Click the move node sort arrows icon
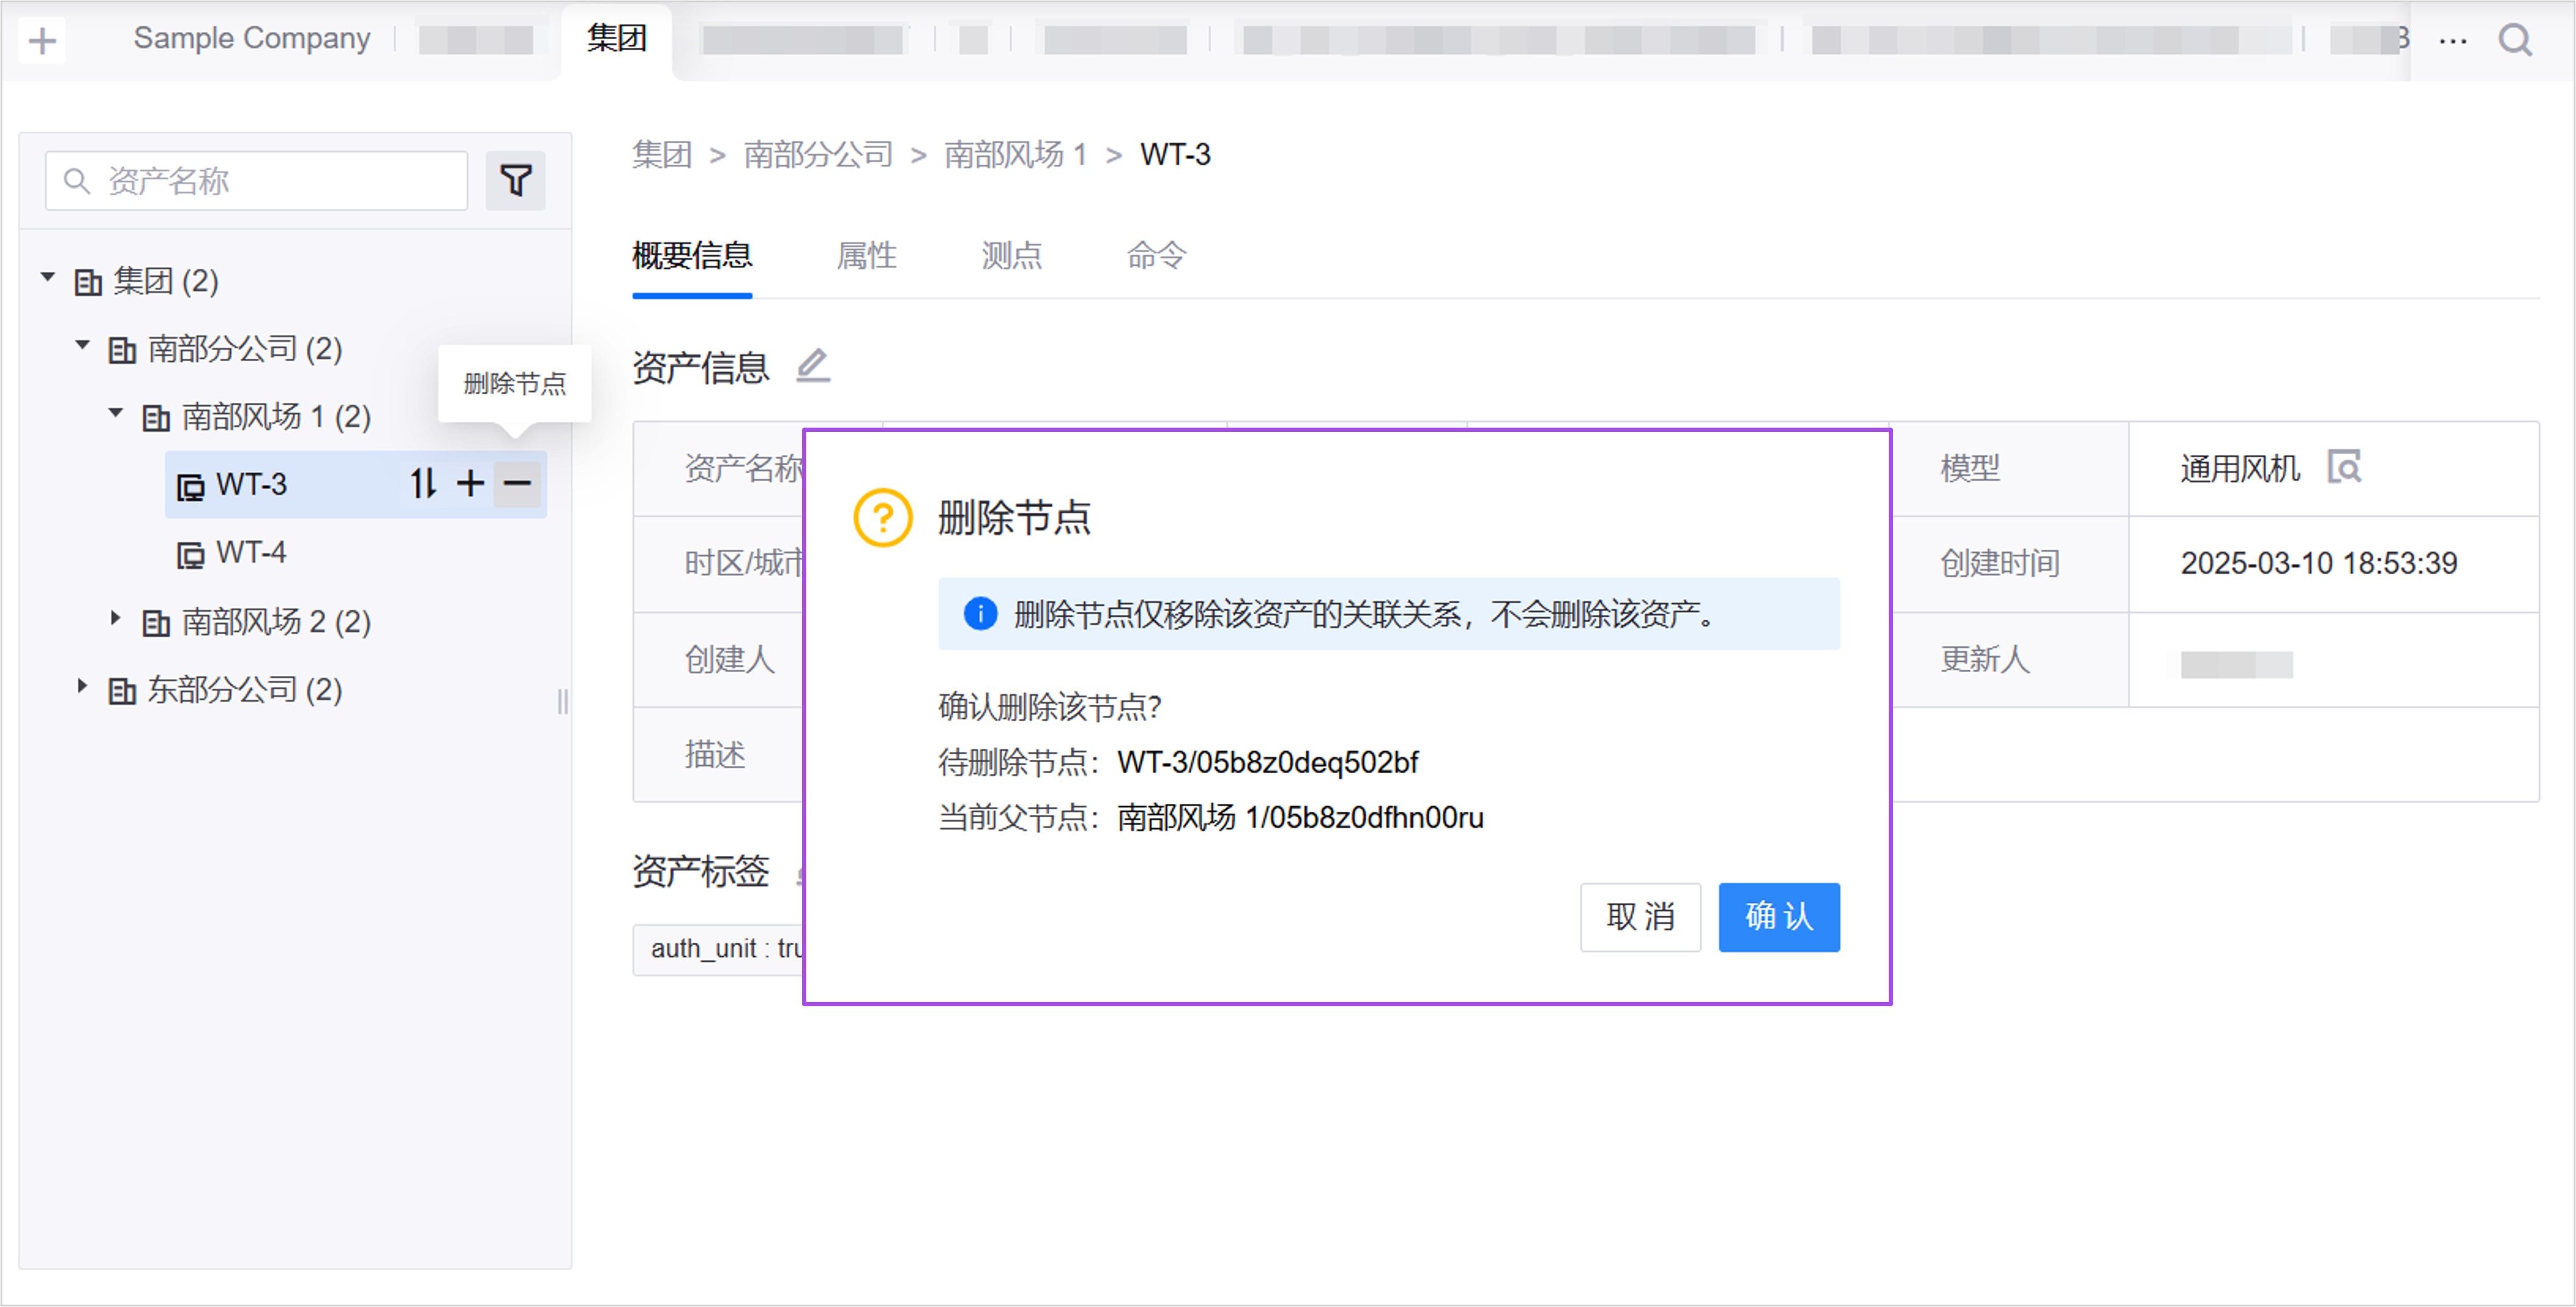Image resolution: width=2576 pixels, height=1307 pixels. pos(423,484)
